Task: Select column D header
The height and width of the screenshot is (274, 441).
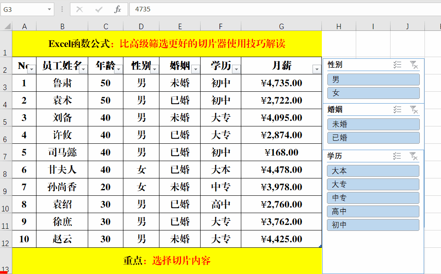Action: [x=141, y=26]
